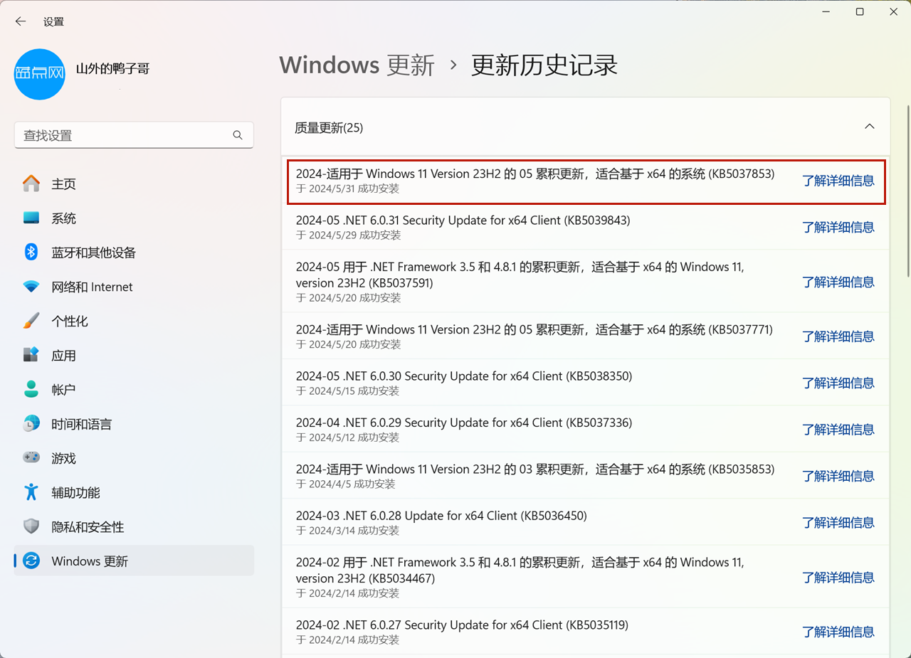
Task: Minimize the settings window
Action: point(826,12)
